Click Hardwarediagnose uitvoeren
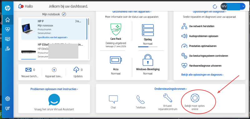Image resolution: width=250 pixels, height=119 pixels. coord(205,66)
